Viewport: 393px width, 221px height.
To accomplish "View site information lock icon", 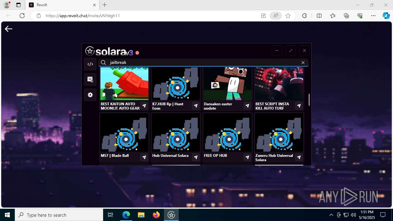I will tap(39, 16).
